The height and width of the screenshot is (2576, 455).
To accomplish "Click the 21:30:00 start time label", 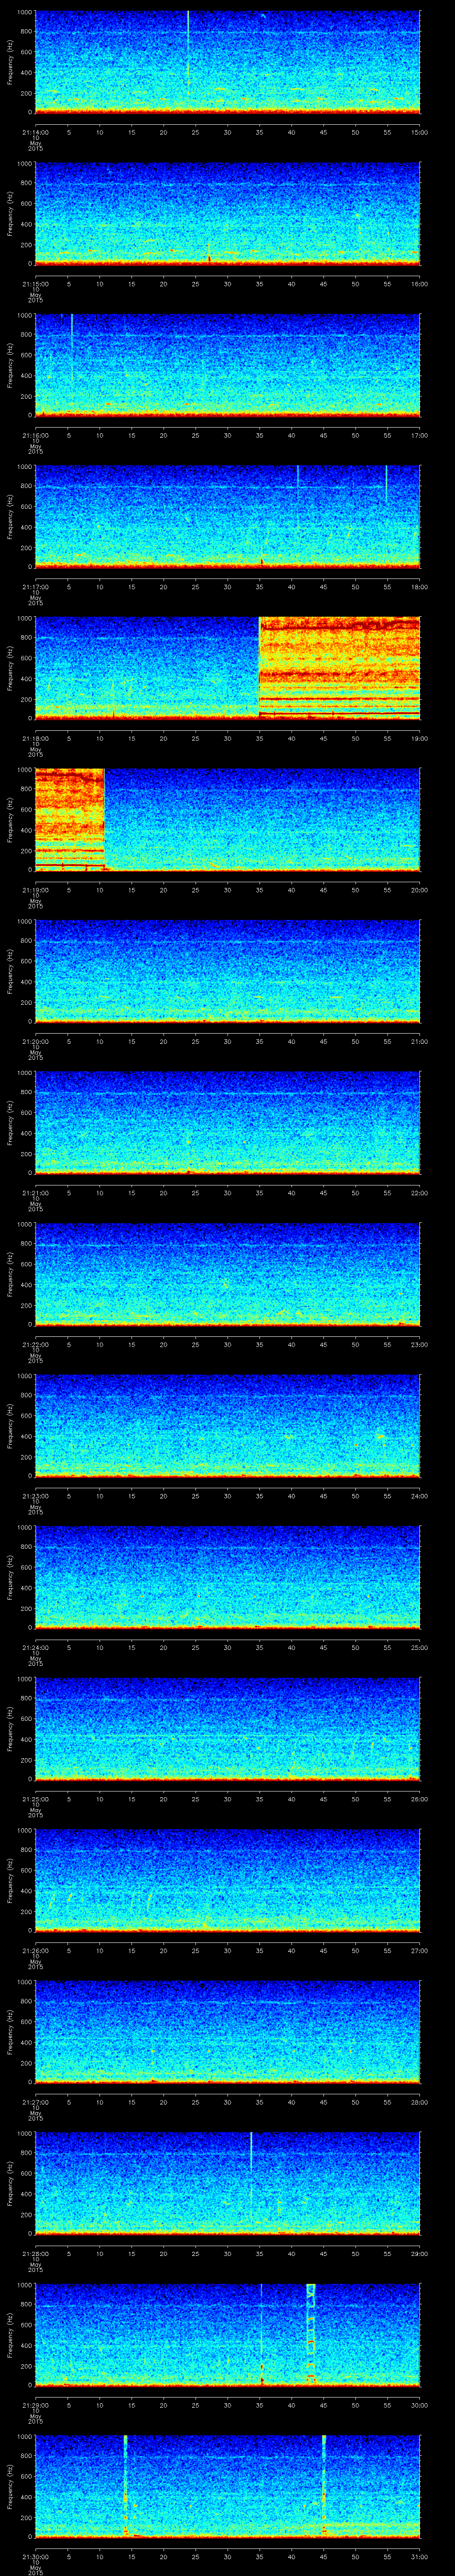I will (35, 2556).
